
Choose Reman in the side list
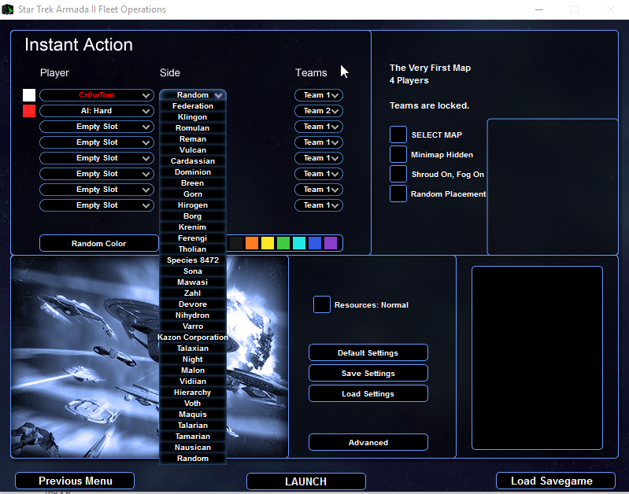193,139
